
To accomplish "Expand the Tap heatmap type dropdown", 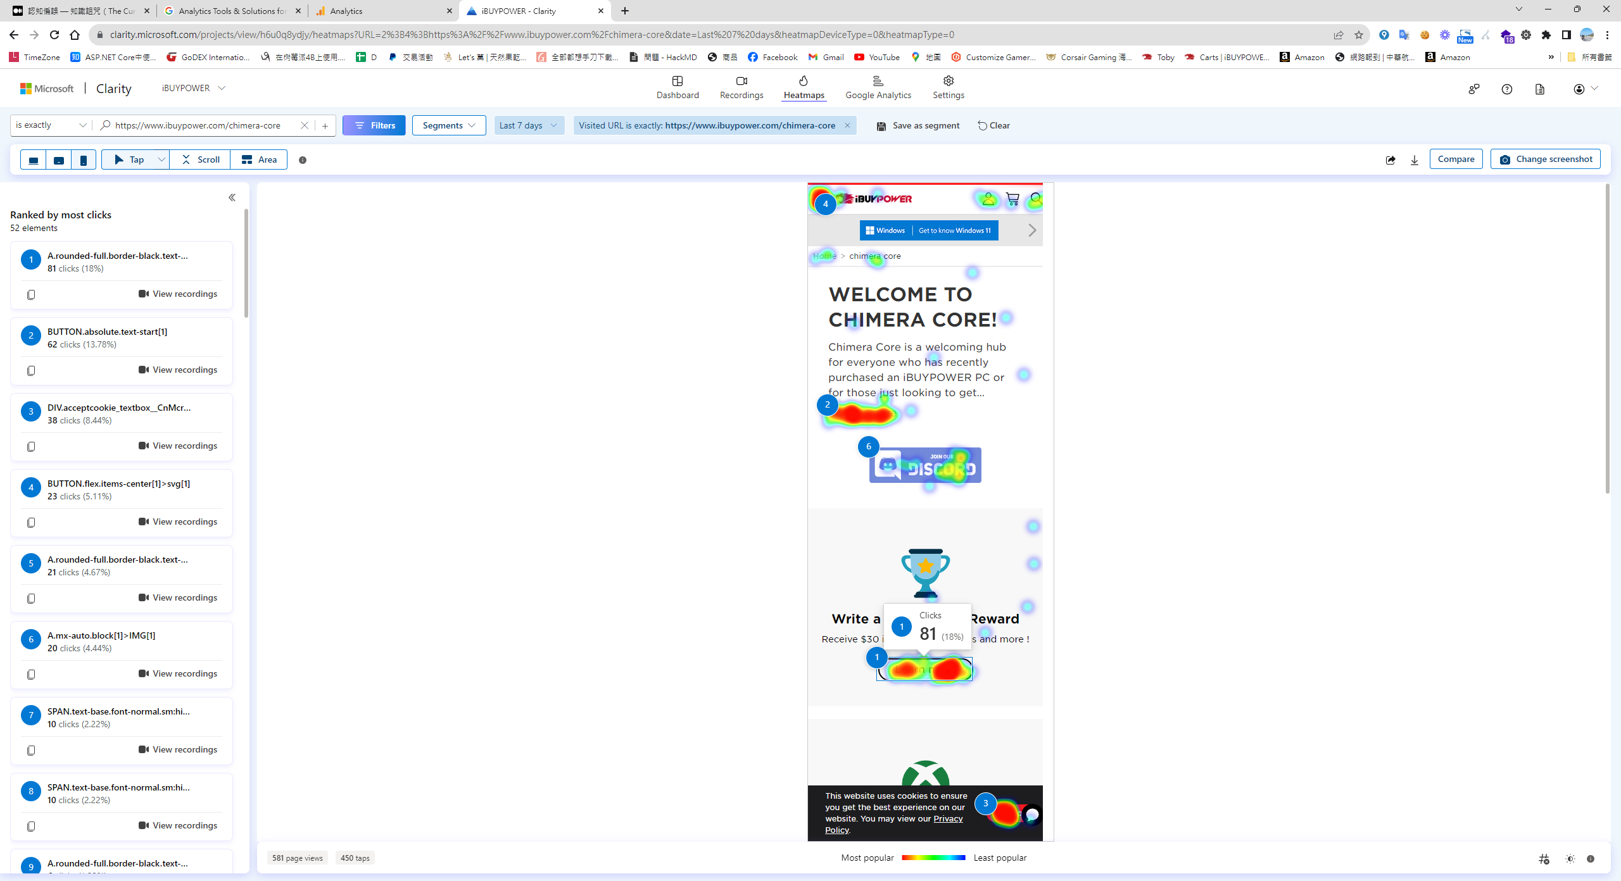I will [x=161, y=159].
